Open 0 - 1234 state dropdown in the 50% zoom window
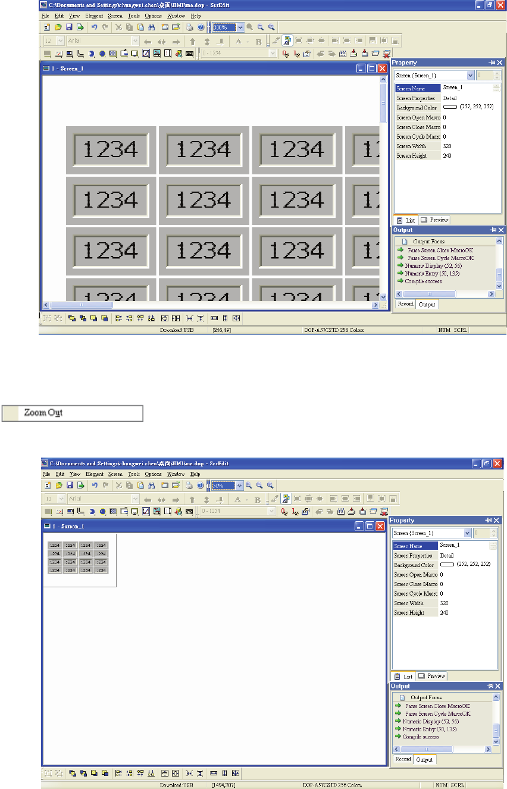Screen dimensions: 507x789 pyautogui.click(x=273, y=511)
